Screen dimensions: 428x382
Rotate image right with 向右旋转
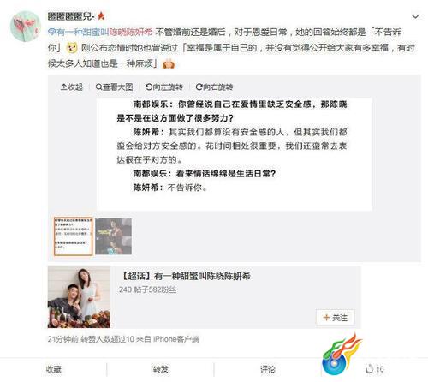(x=214, y=87)
